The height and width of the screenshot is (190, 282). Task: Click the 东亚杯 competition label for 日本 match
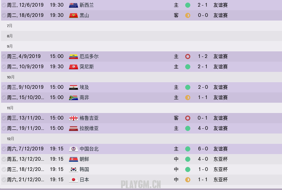click(220, 180)
